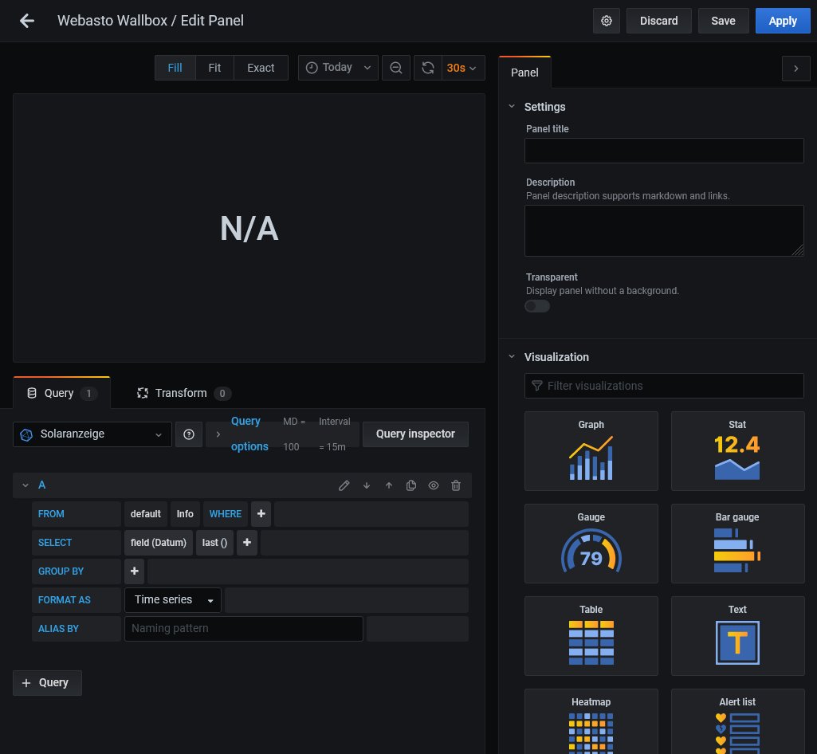
Task: Delete query A using the trash icon
Action: coord(456,485)
